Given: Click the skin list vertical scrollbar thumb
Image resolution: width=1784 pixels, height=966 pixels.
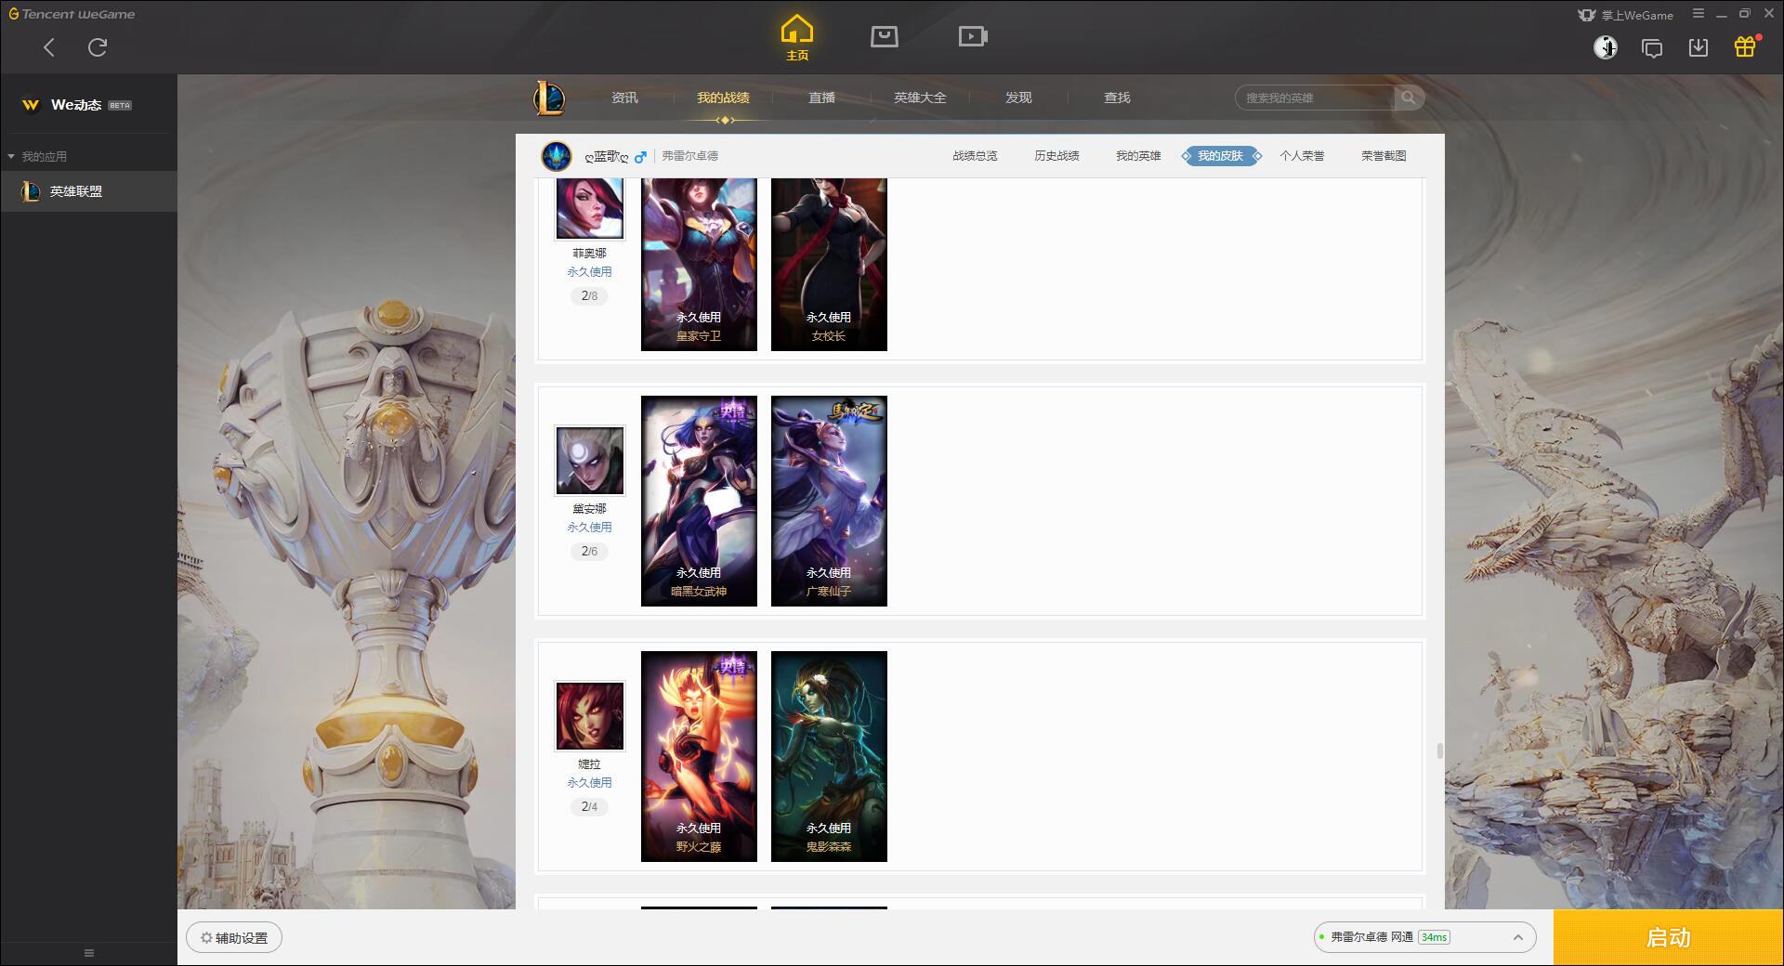Looking at the screenshot, I should pos(1439,751).
